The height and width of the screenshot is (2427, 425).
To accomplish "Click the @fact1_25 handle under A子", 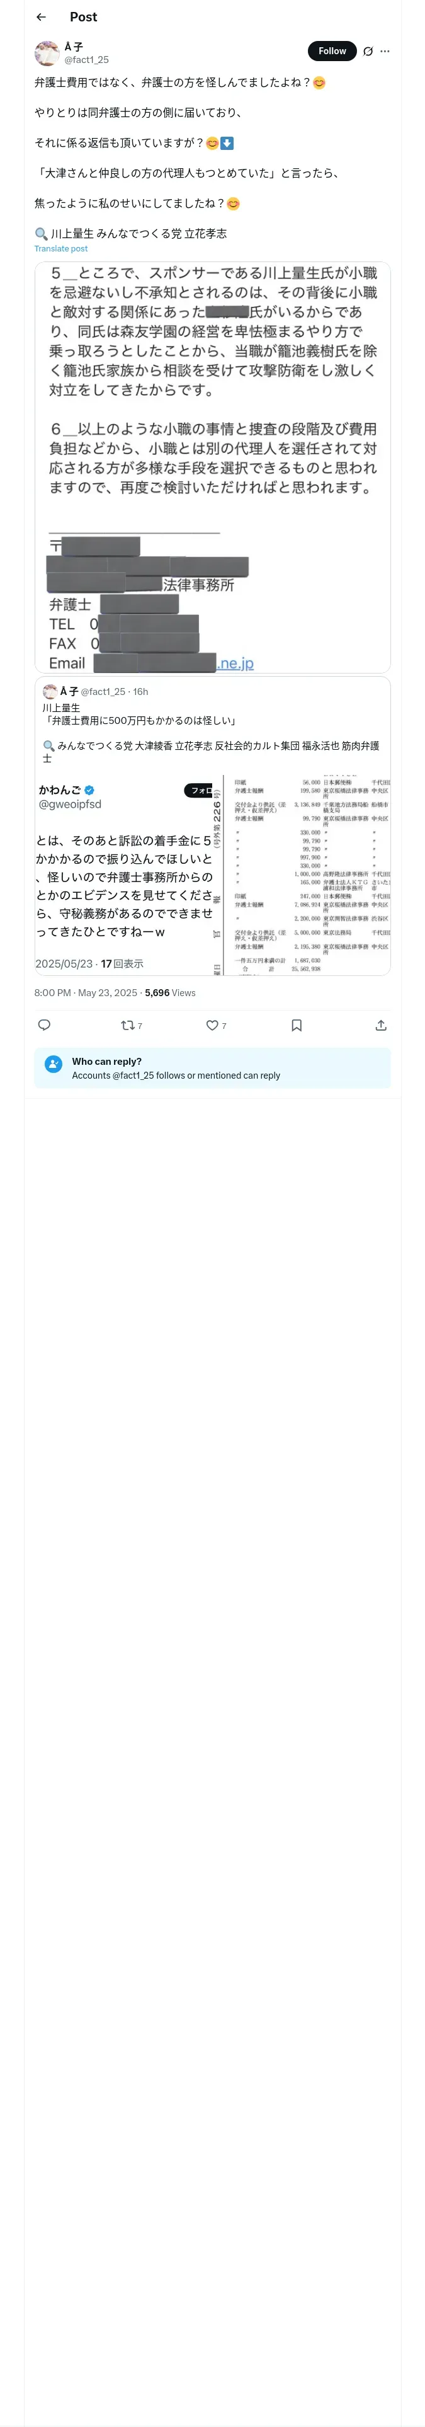I will point(86,59).
